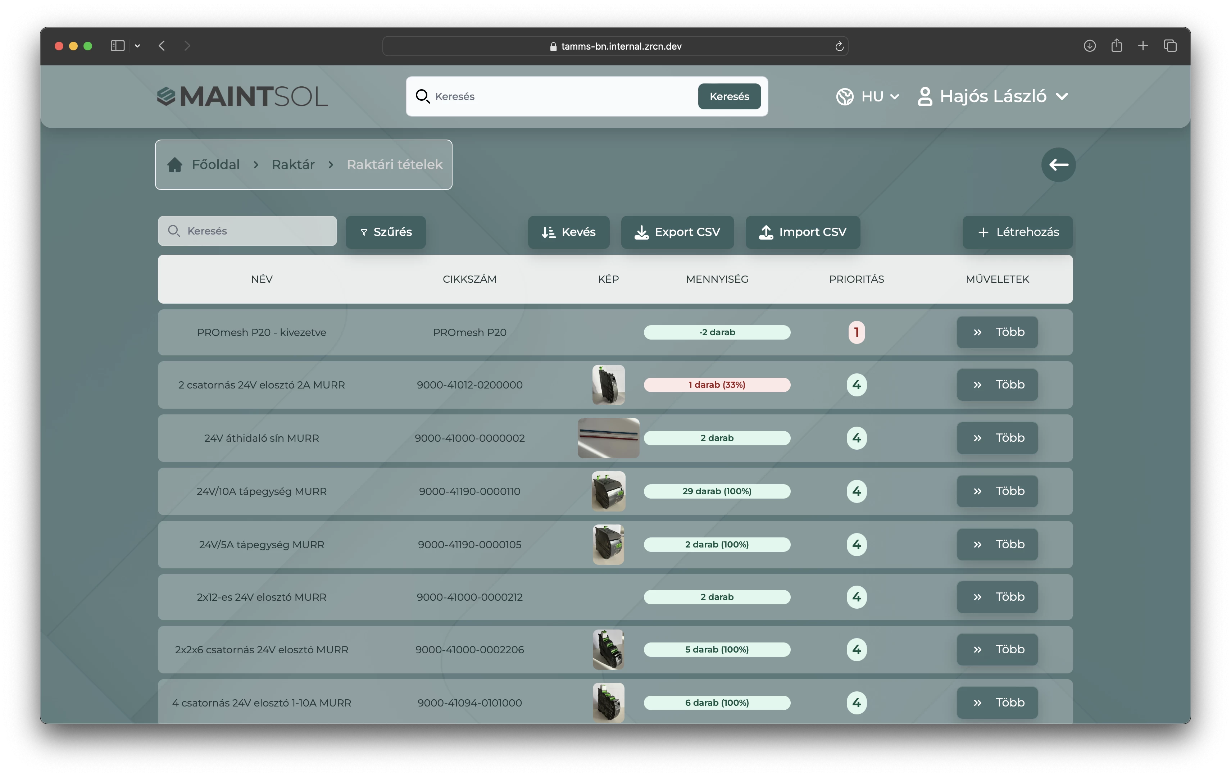1231x777 pixels.
Task: Click the 1 darab (33%) quantity bar
Action: click(x=717, y=385)
